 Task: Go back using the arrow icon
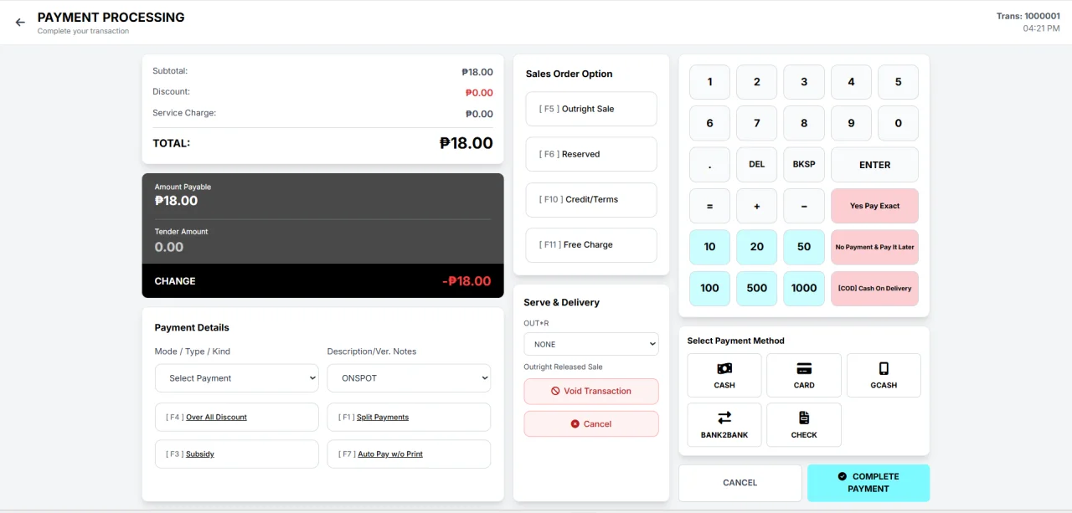pos(20,23)
